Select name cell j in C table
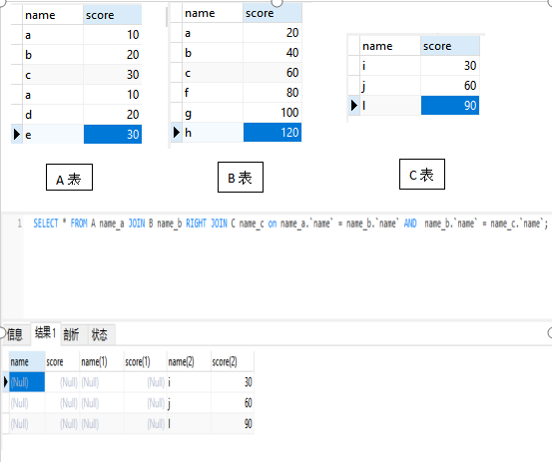This screenshot has height=462, width=552. point(390,85)
